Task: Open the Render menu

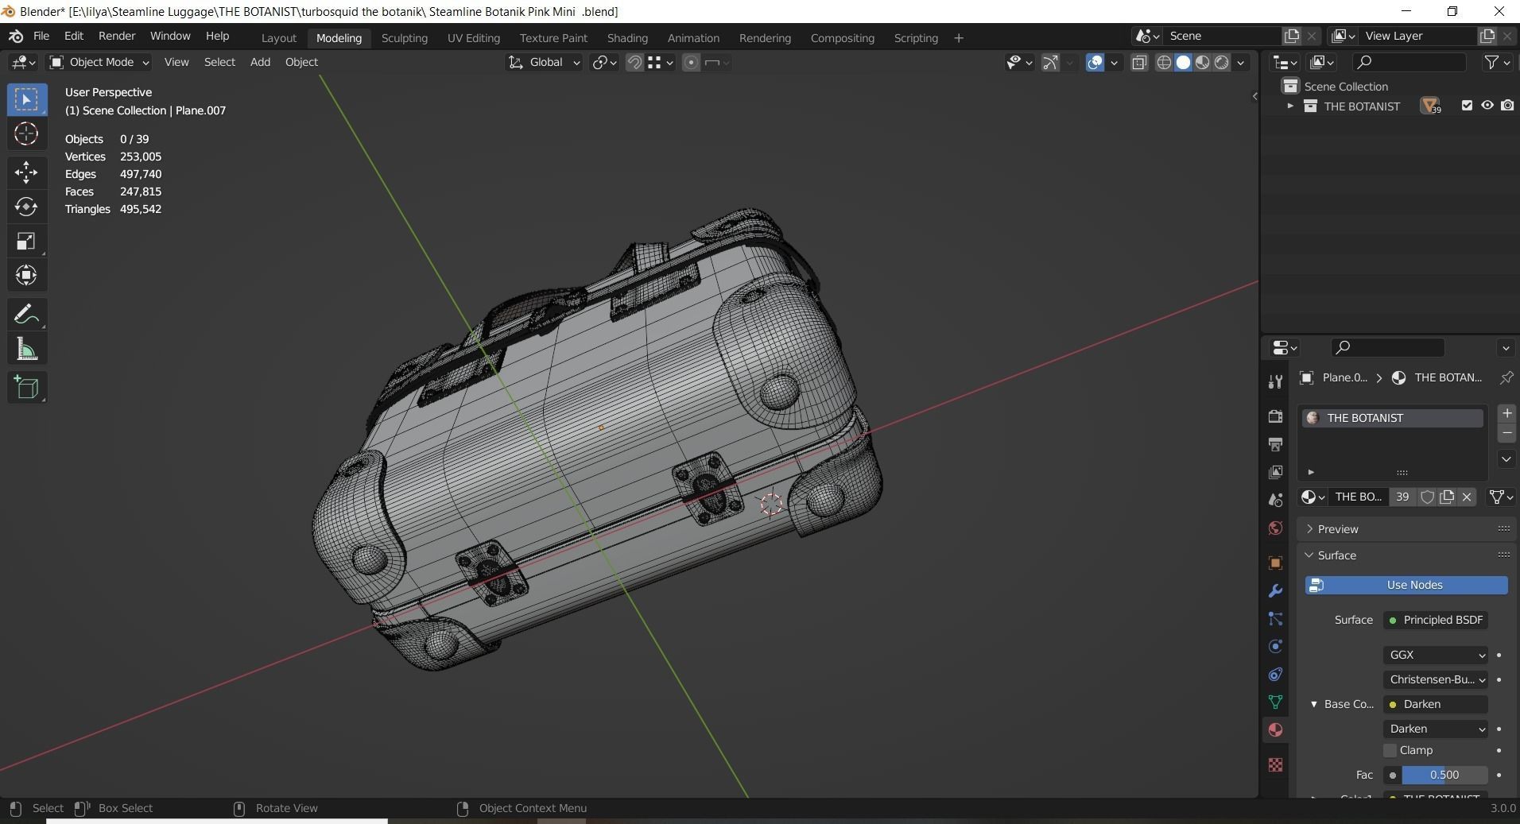Action: point(117,37)
